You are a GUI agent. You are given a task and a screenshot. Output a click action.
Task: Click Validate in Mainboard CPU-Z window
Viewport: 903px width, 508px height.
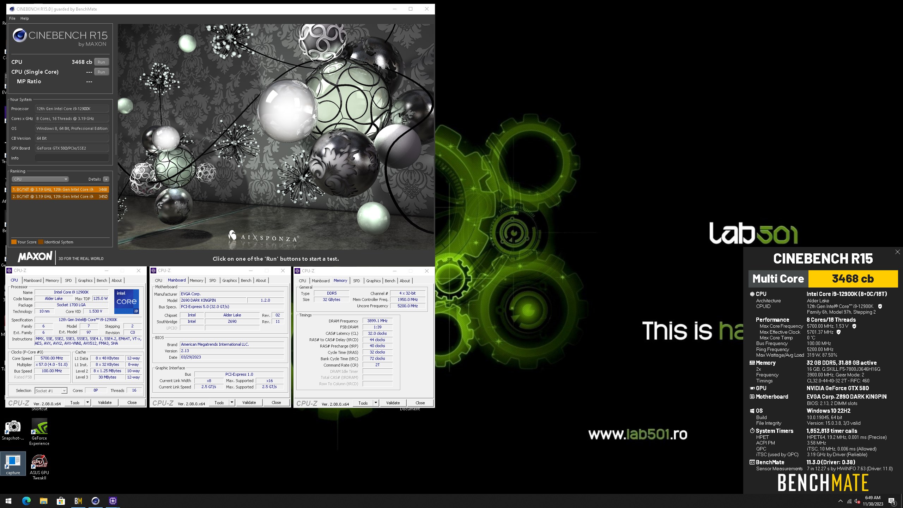point(249,403)
